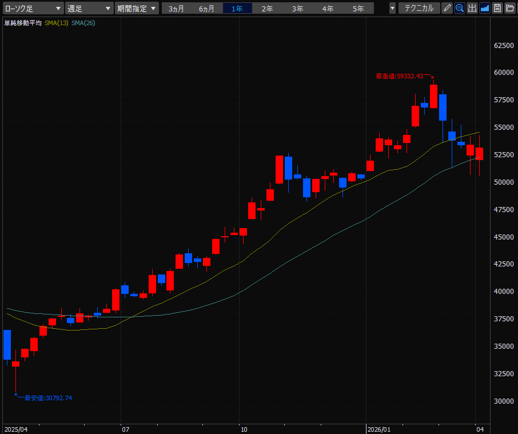Click the 62500 price axis label
This screenshot has width=518, height=434.
(x=504, y=46)
